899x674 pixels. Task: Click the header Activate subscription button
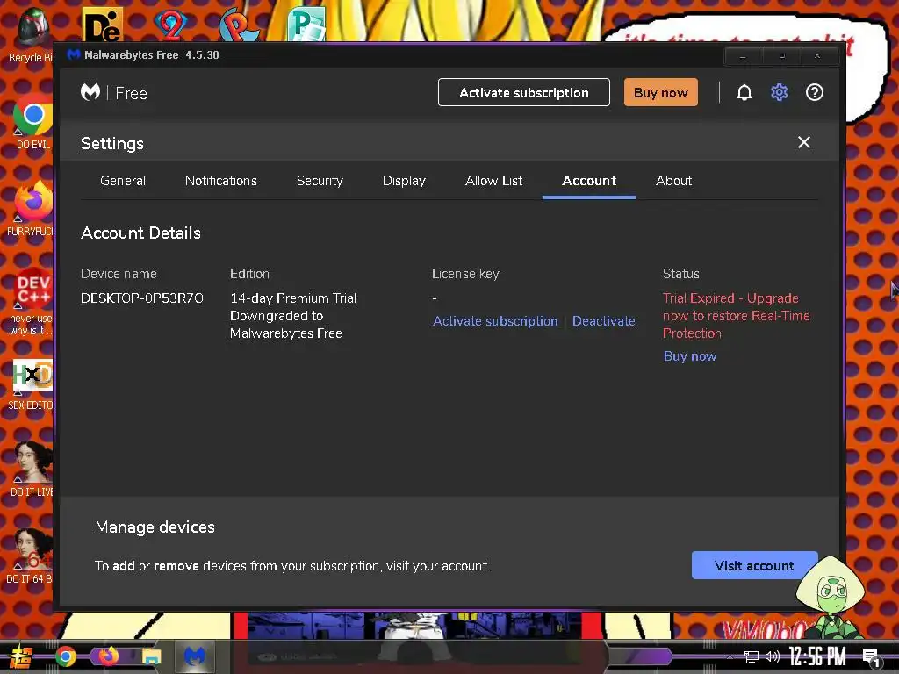click(523, 92)
